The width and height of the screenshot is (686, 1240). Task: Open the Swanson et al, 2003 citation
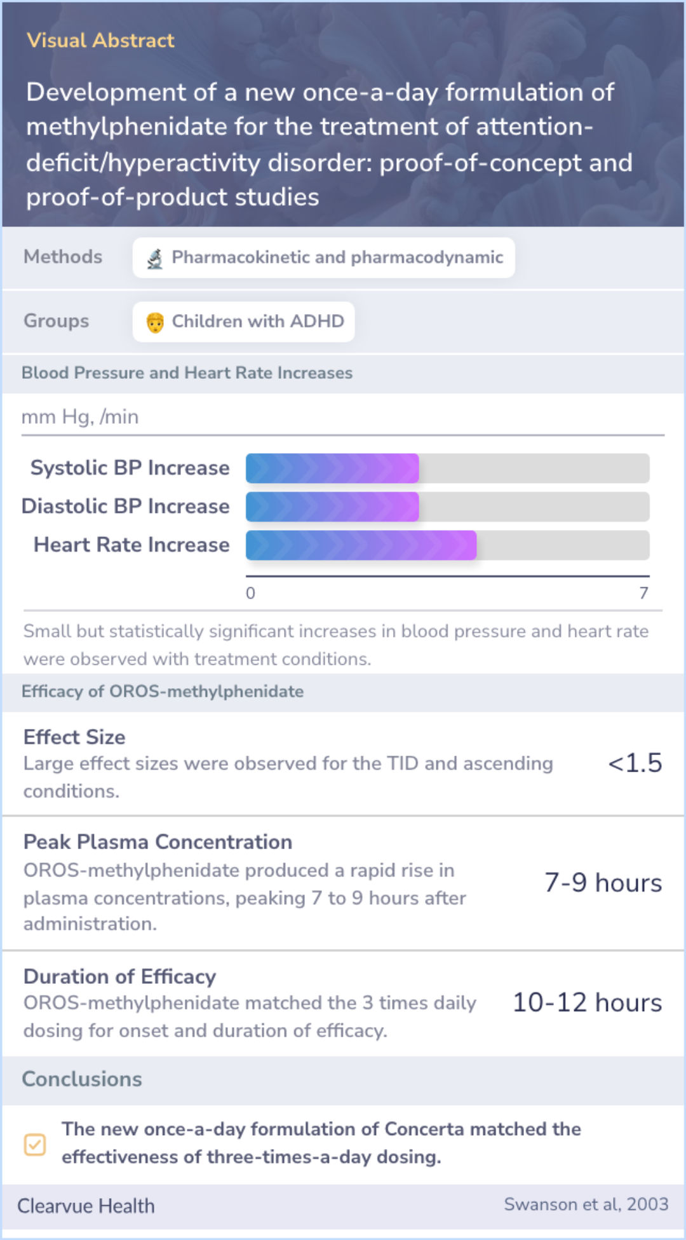(x=586, y=1204)
